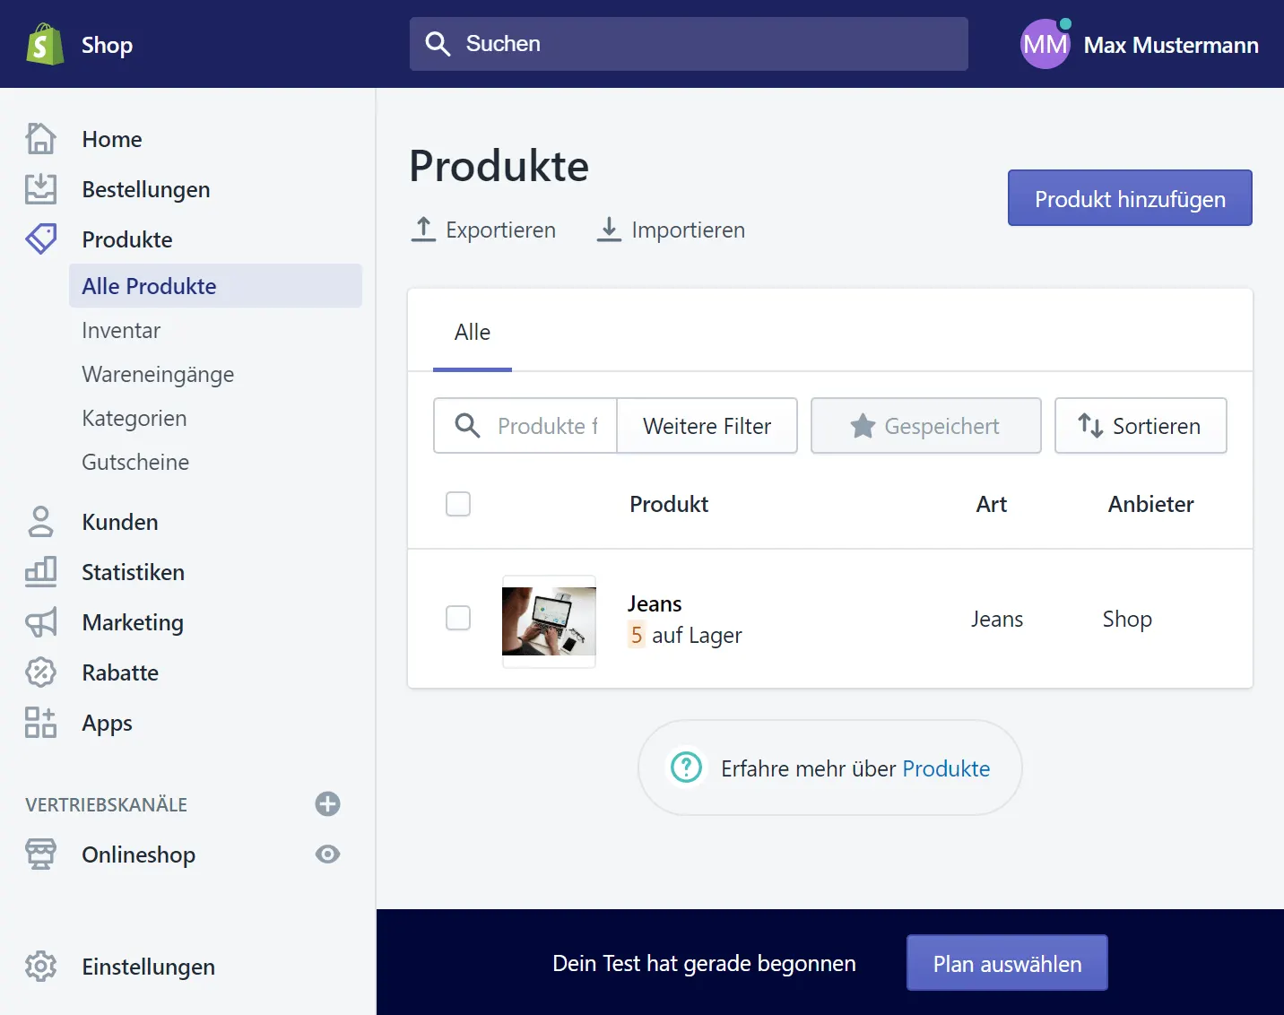
Task: Click the '5 auf Lager' stock text
Action: tap(685, 635)
